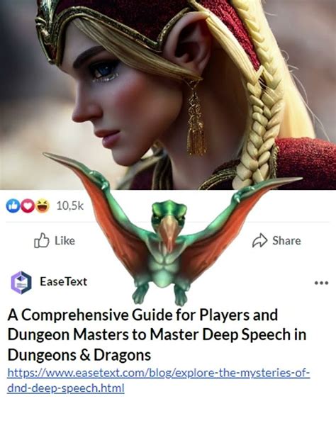
Task: Click the blue thumbs-up reaction icon
Action: [x=12, y=206]
